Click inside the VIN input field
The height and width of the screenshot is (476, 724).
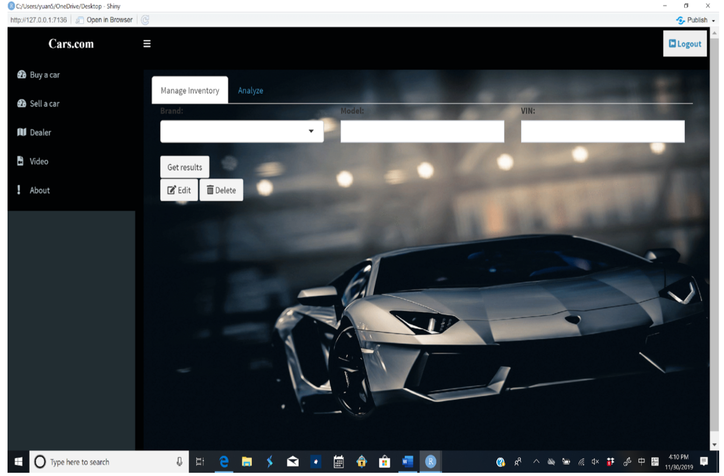602,131
